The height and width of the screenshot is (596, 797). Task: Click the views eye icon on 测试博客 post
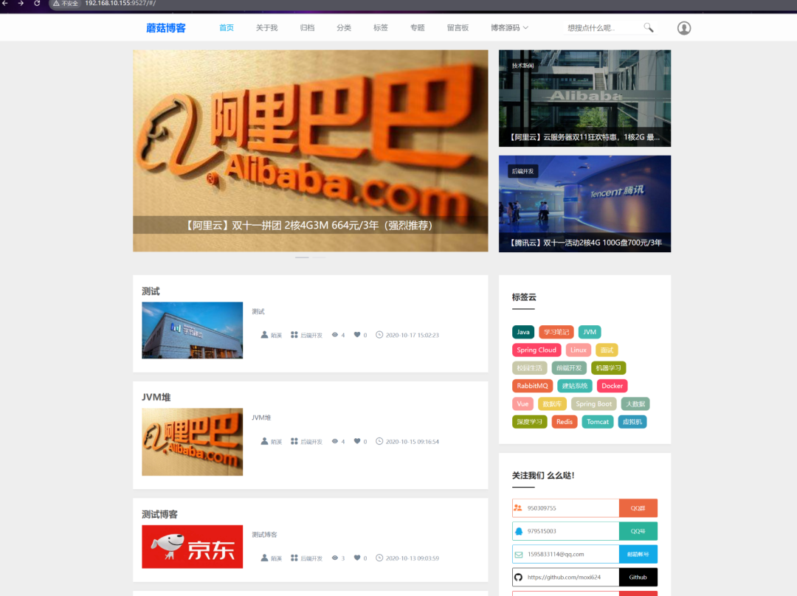[x=334, y=558]
